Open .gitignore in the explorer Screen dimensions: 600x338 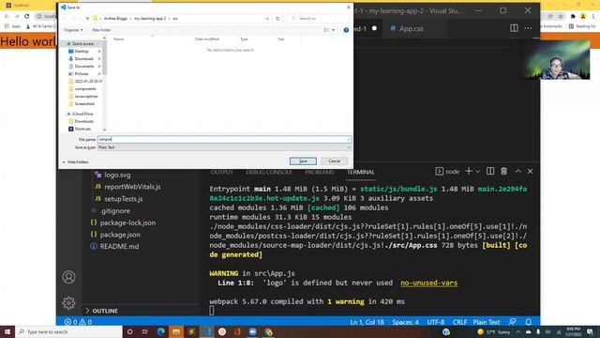click(114, 210)
